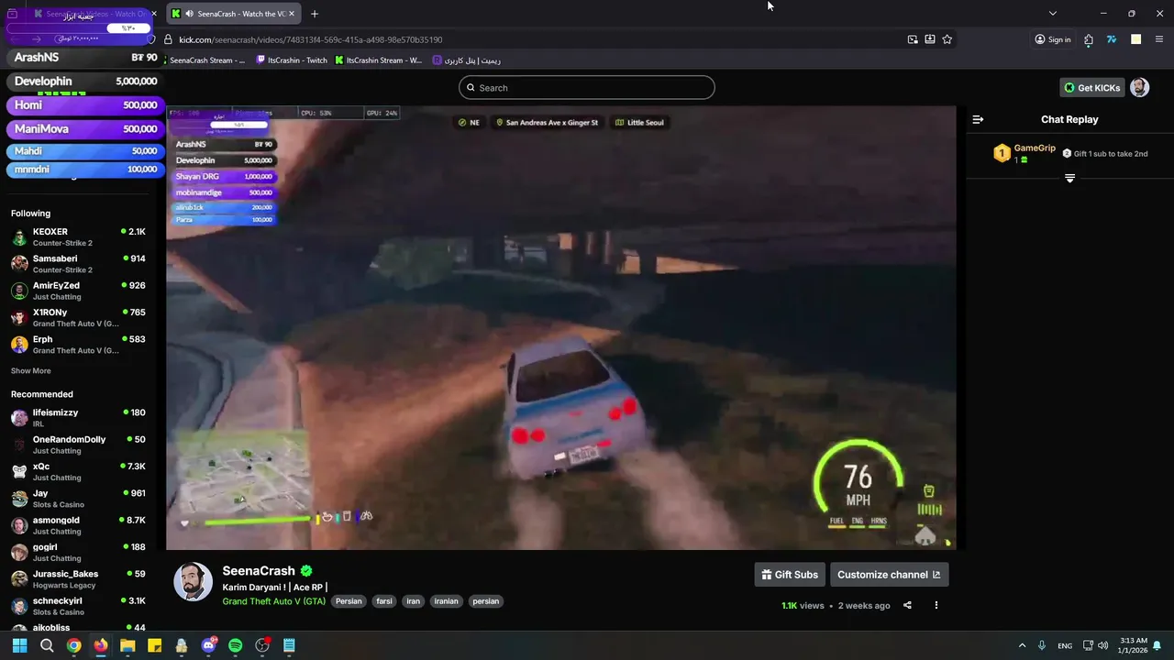Viewport: 1174px width, 660px height.
Task: Open Sticky Notes from taskbar
Action: pos(154,645)
